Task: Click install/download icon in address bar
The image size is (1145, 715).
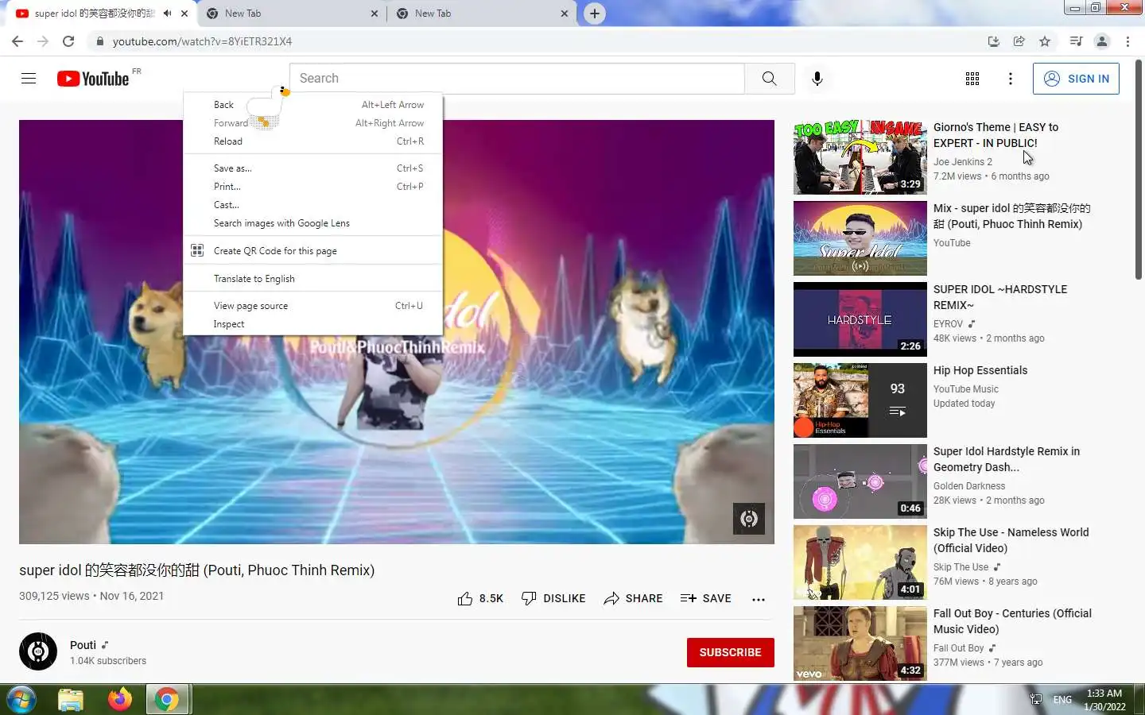Action: 993,41
